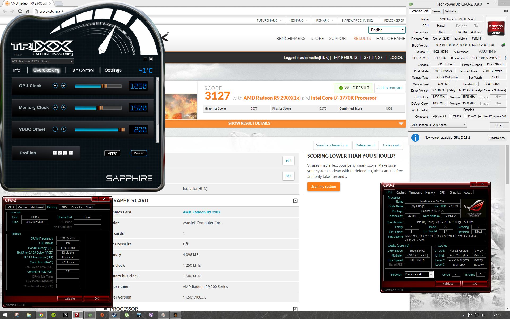Collapse the Processor section toggle
Image resolution: width=510 pixels, height=319 pixels.
click(x=295, y=309)
